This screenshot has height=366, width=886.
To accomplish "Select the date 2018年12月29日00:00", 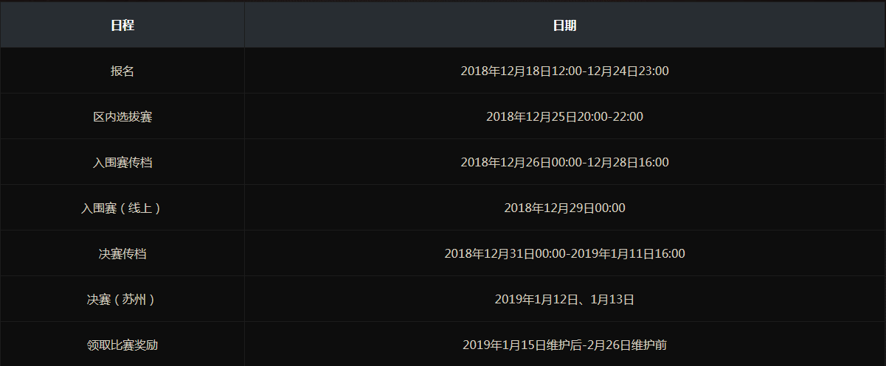I will 565,208.
